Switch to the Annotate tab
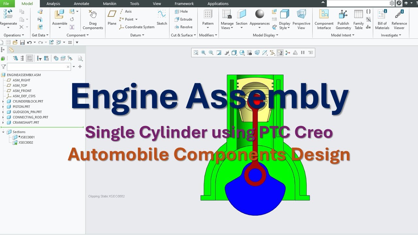Viewport: 418px width, 235px height. [81, 4]
